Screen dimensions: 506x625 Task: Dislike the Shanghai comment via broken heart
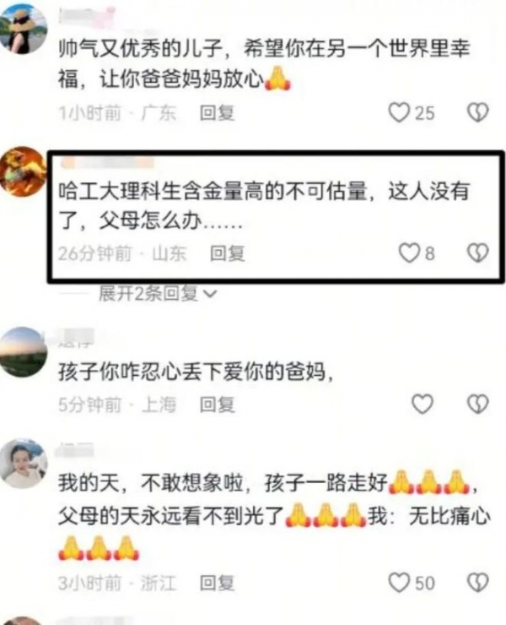477,405
